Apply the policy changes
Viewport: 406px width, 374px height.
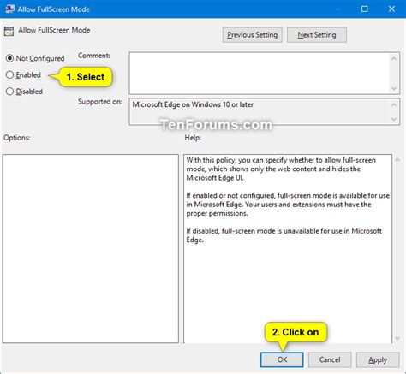click(x=378, y=359)
